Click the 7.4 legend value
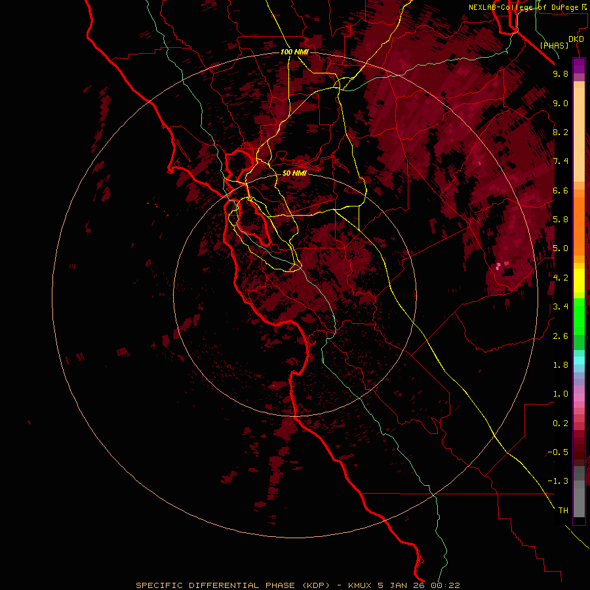 click(560, 161)
